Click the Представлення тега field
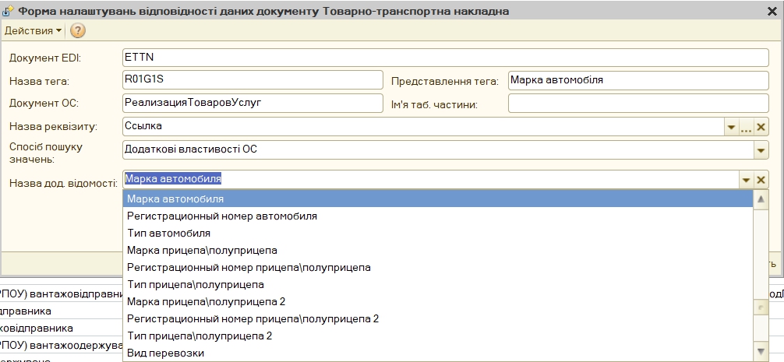784x362 pixels. point(638,80)
